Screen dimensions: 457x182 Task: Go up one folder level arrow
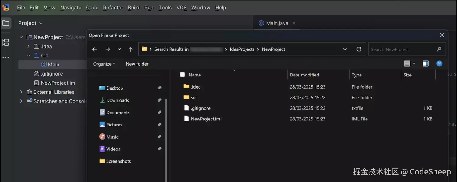coord(131,49)
